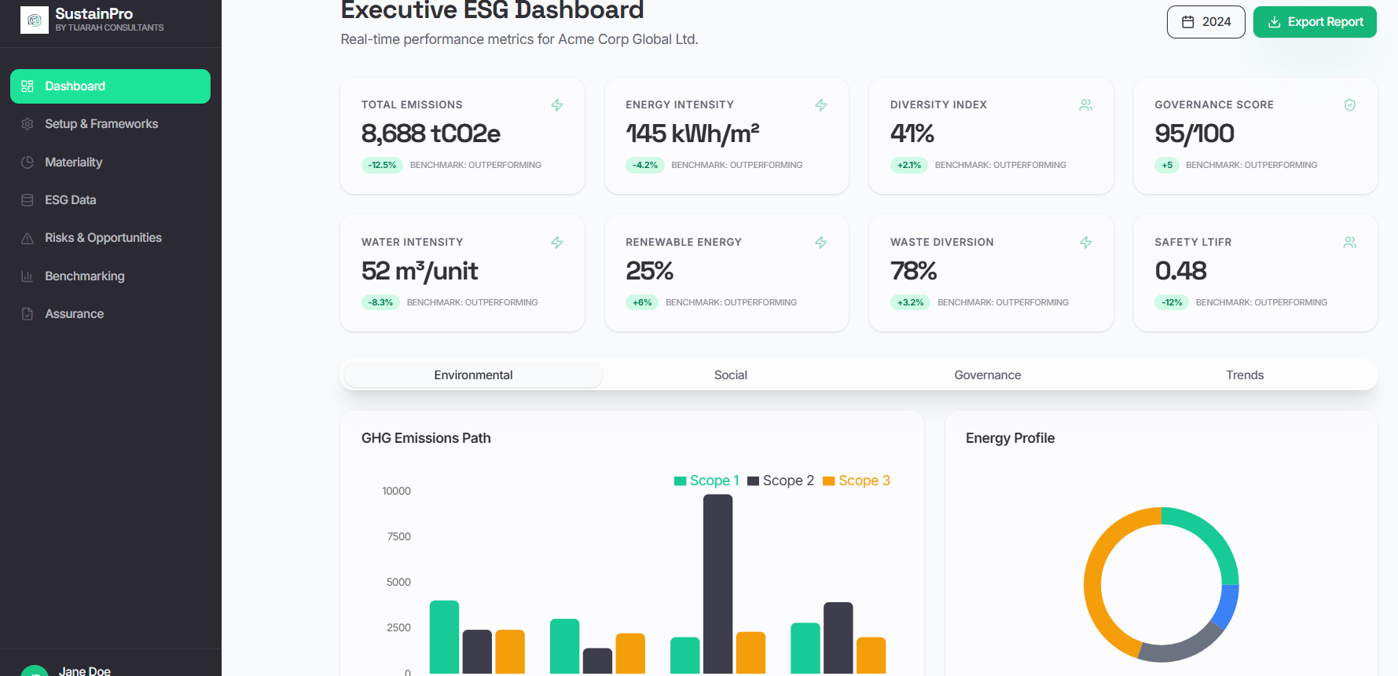This screenshot has height=676, width=1398.
Task: Click the blue segment of Energy Profile donut
Action: point(1227,606)
